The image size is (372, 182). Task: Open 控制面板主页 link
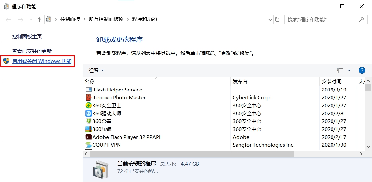27,37
